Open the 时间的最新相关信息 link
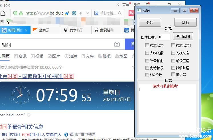Image resolution: width=213 pixels, height=140 pixels. point(22,127)
